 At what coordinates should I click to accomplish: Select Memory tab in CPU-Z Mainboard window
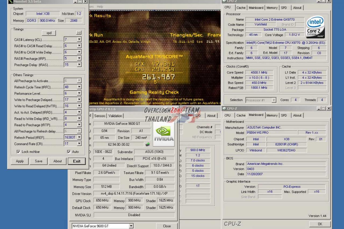point(272,115)
